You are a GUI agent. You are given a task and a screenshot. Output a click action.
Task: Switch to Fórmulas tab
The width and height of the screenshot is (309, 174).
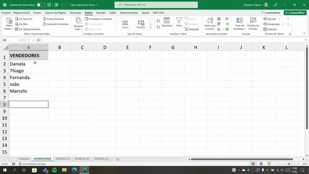point(75,13)
